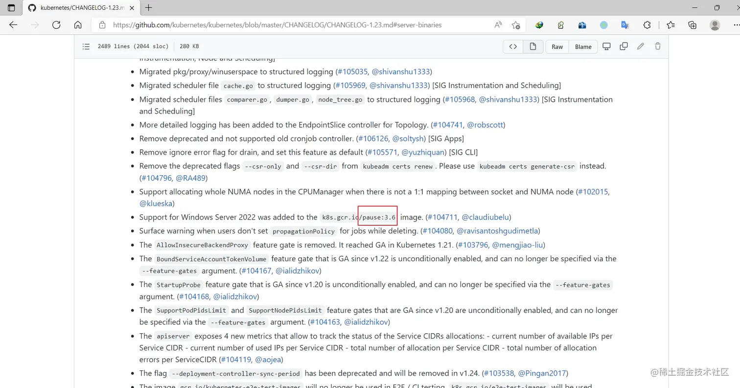
Task: Edit this file with pencil icon
Action: tap(641, 46)
